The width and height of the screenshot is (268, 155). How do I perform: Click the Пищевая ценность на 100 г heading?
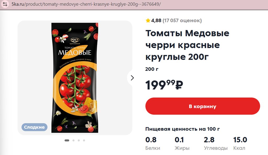182,129
